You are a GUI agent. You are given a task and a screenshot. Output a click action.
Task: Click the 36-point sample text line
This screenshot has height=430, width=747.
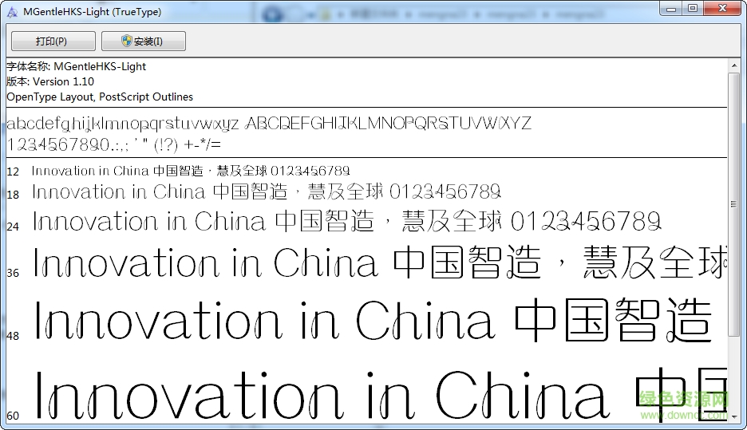pyautogui.click(x=380, y=262)
